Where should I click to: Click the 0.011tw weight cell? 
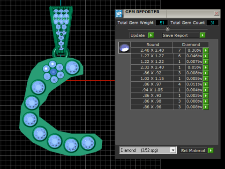pos(194,84)
